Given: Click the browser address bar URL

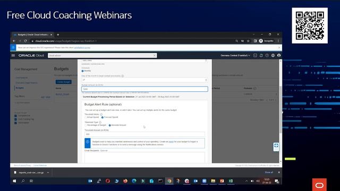Looking at the screenshot, I should click(x=66, y=41).
